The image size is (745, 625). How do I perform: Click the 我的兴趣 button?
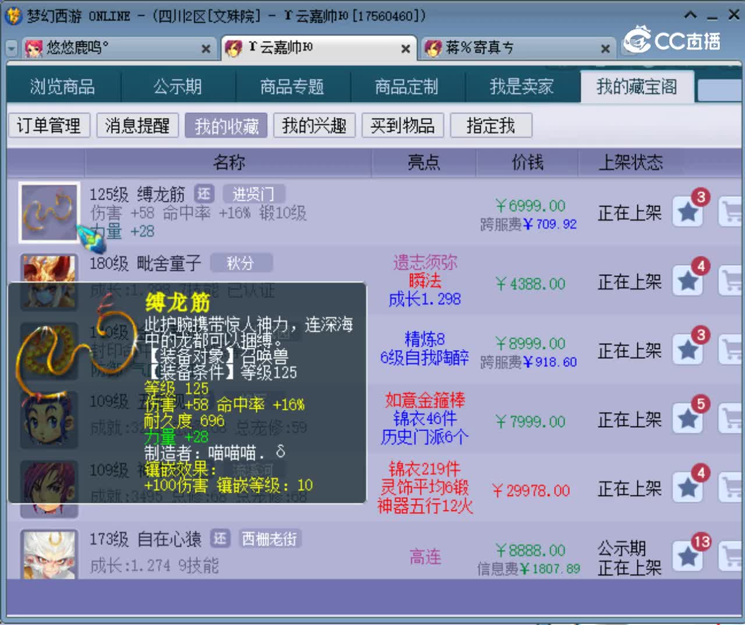click(x=314, y=125)
